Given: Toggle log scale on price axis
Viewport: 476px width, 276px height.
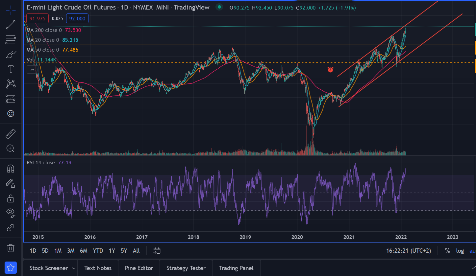Looking at the screenshot, I should (460, 251).
